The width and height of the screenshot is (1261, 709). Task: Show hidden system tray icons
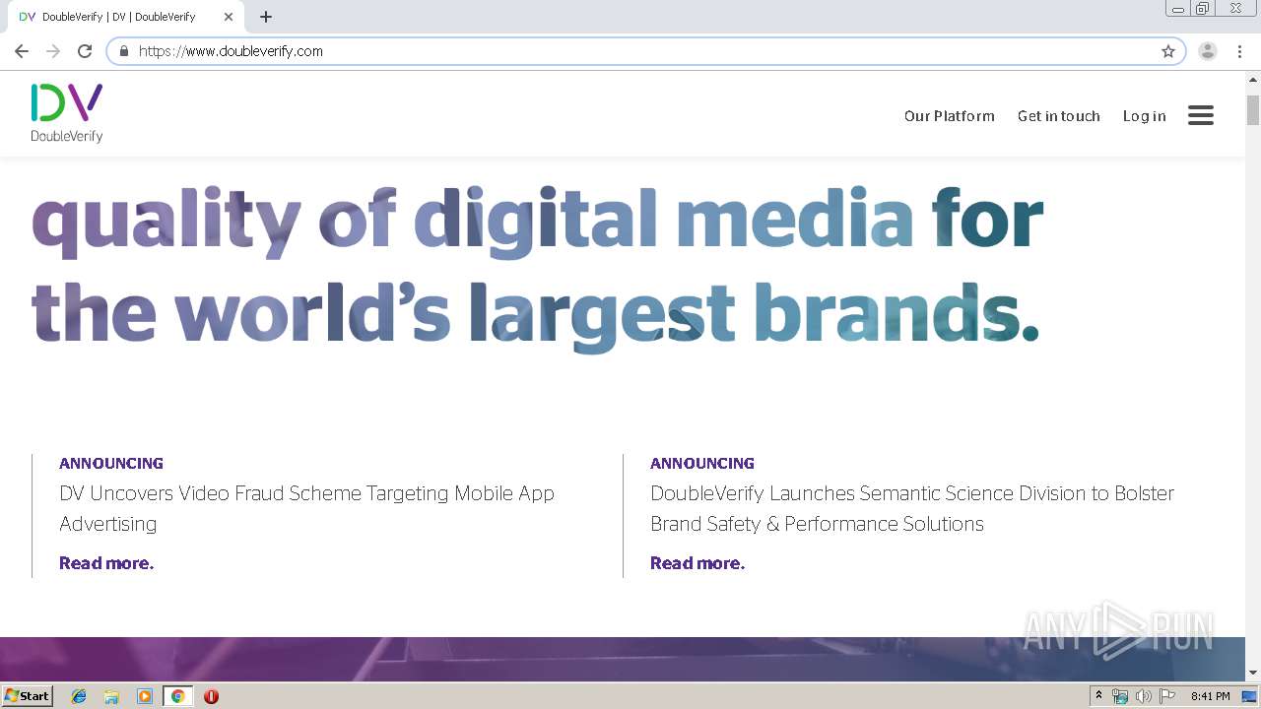(1098, 695)
